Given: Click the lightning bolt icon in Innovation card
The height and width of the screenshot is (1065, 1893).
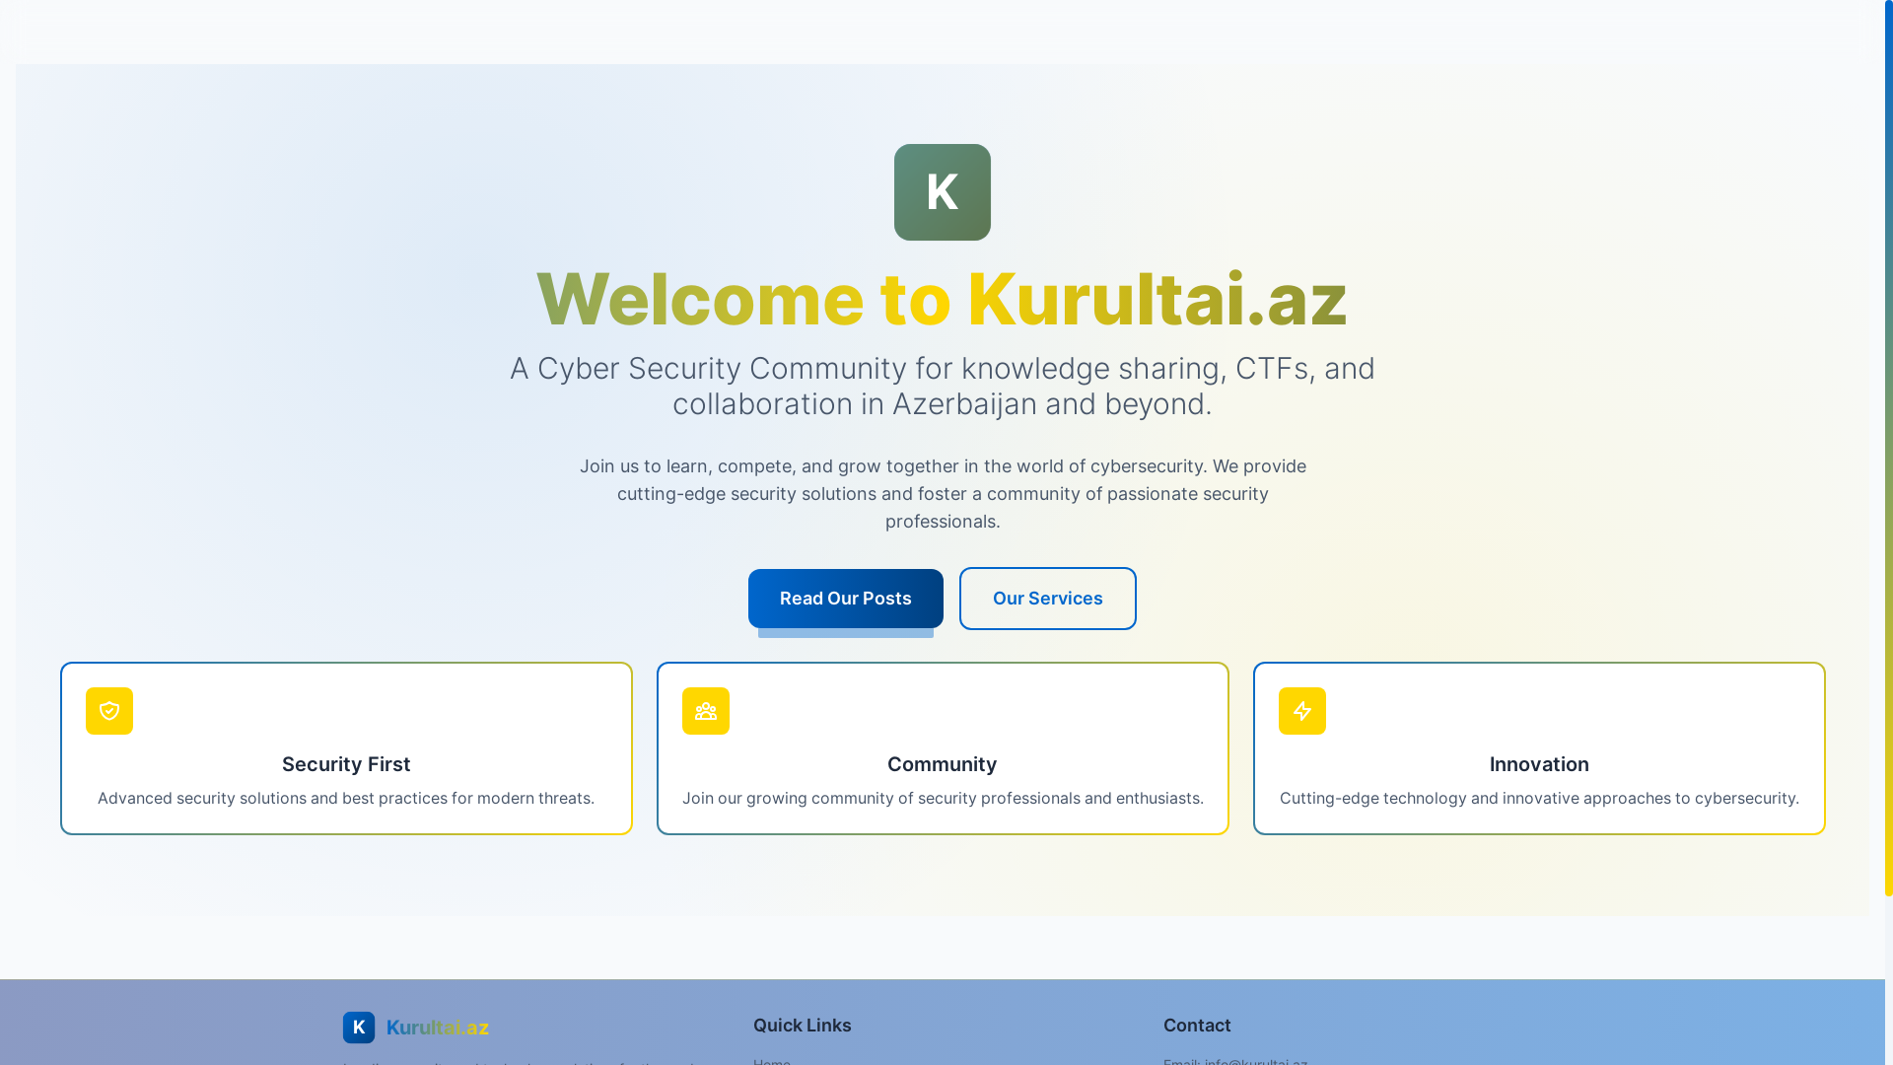Looking at the screenshot, I should tap(1302, 711).
